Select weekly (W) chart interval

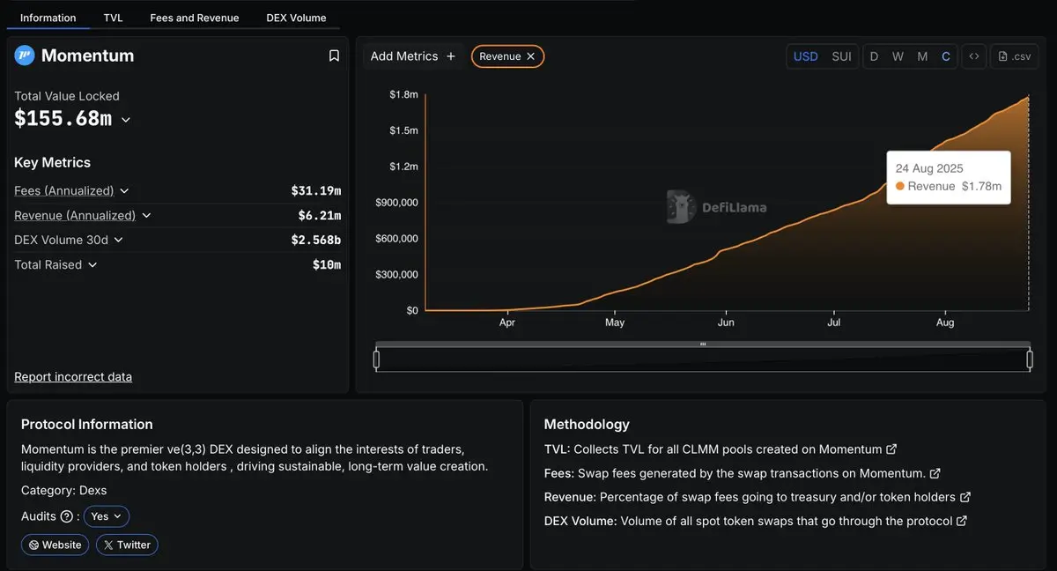pyautogui.click(x=898, y=56)
